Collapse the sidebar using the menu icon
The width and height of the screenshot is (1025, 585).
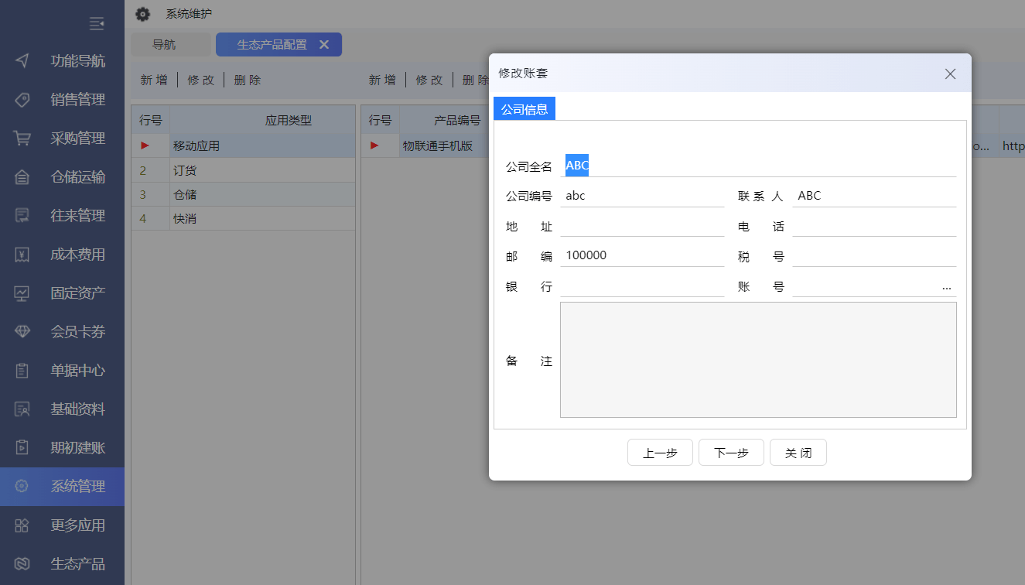point(97,24)
